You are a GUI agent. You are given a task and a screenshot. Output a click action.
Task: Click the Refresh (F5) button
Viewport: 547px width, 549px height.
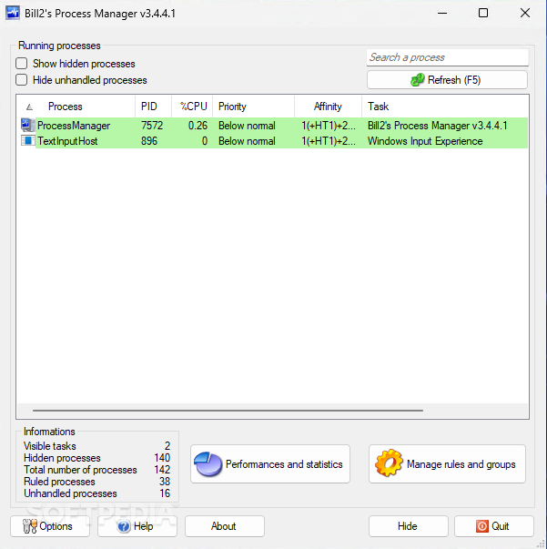[x=447, y=80]
